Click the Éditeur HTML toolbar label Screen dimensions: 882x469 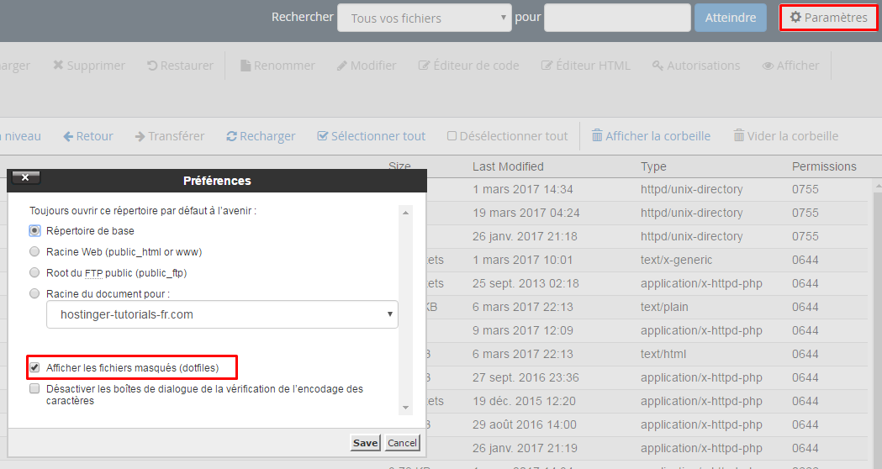tap(593, 66)
